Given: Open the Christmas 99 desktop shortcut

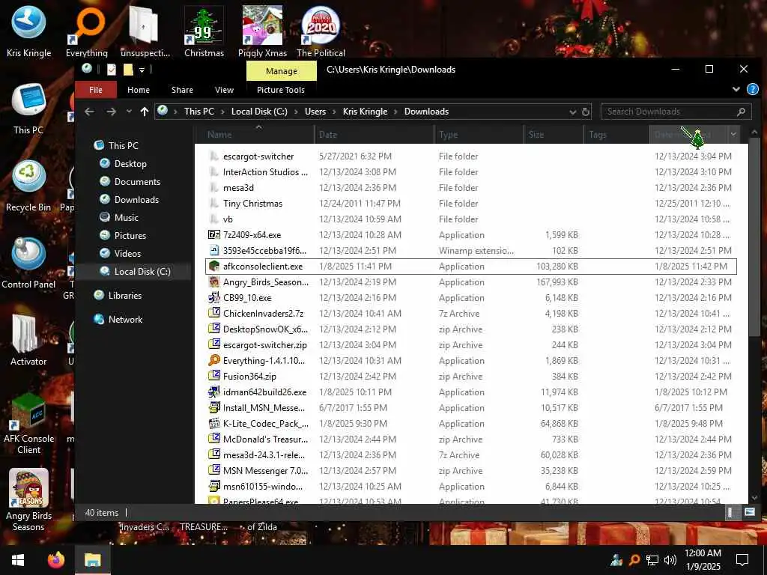Looking at the screenshot, I should 204,31.
